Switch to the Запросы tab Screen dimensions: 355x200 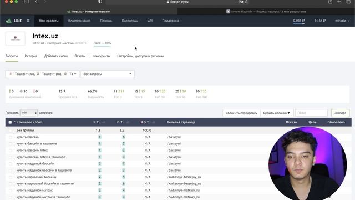pyautogui.click(x=12, y=56)
